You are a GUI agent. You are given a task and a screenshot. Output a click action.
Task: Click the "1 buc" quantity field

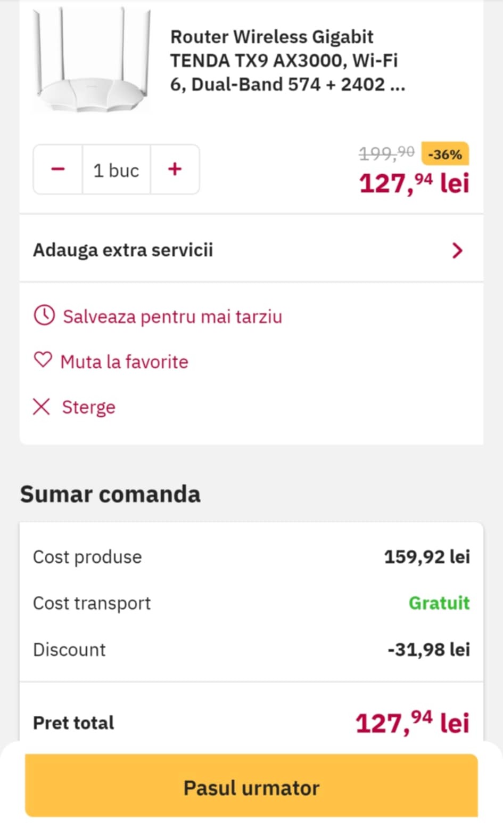[x=116, y=170]
